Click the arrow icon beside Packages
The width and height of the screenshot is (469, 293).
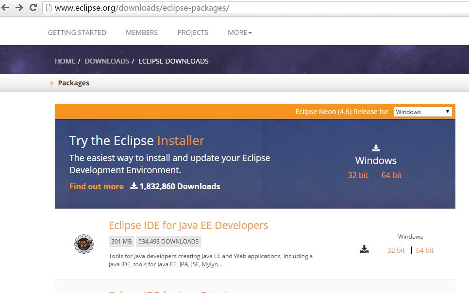pyautogui.click(x=51, y=83)
